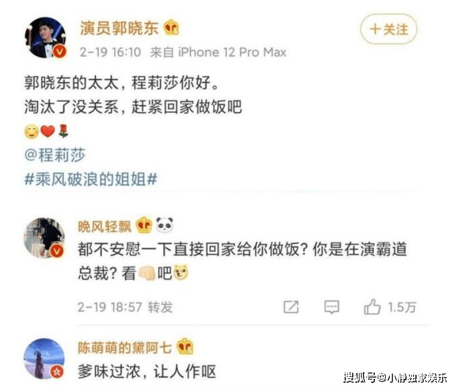This screenshot has height=389, width=457.
Task: Open the #乘风破浪的姐姐# hashtag topic
Action: pos(91,179)
